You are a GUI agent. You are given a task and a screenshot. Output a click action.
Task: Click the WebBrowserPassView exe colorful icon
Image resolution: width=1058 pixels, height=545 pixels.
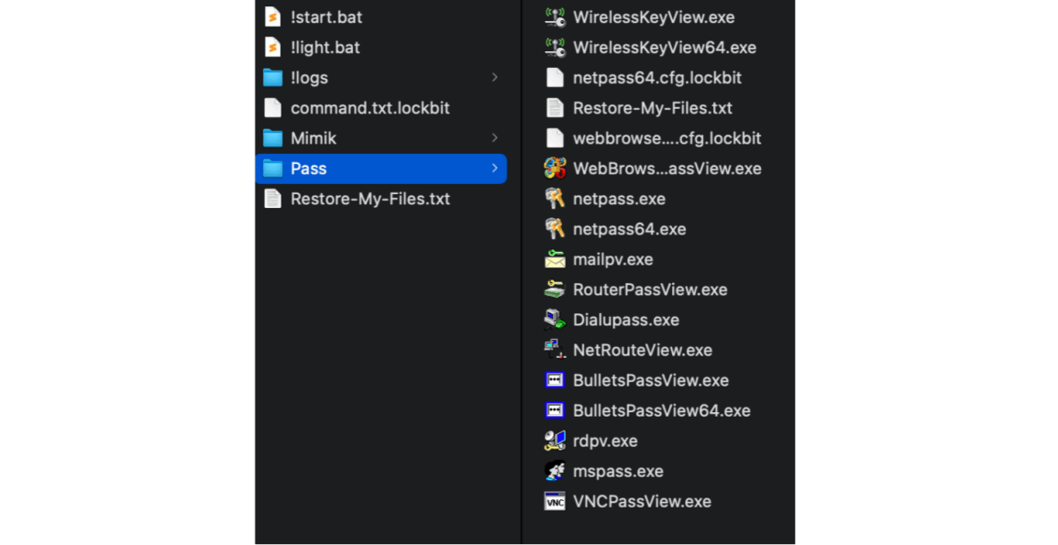(x=555, y=169)
